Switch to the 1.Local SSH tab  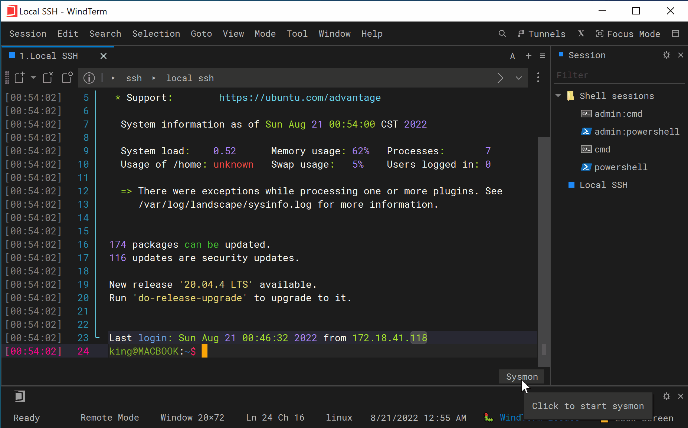coord(48,56)
